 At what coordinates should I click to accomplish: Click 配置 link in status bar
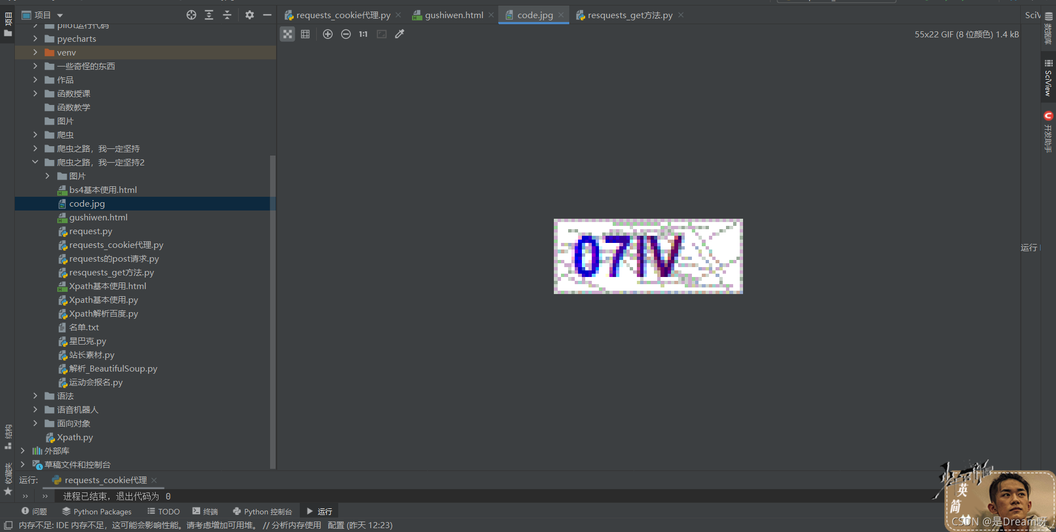coord(336,525)
